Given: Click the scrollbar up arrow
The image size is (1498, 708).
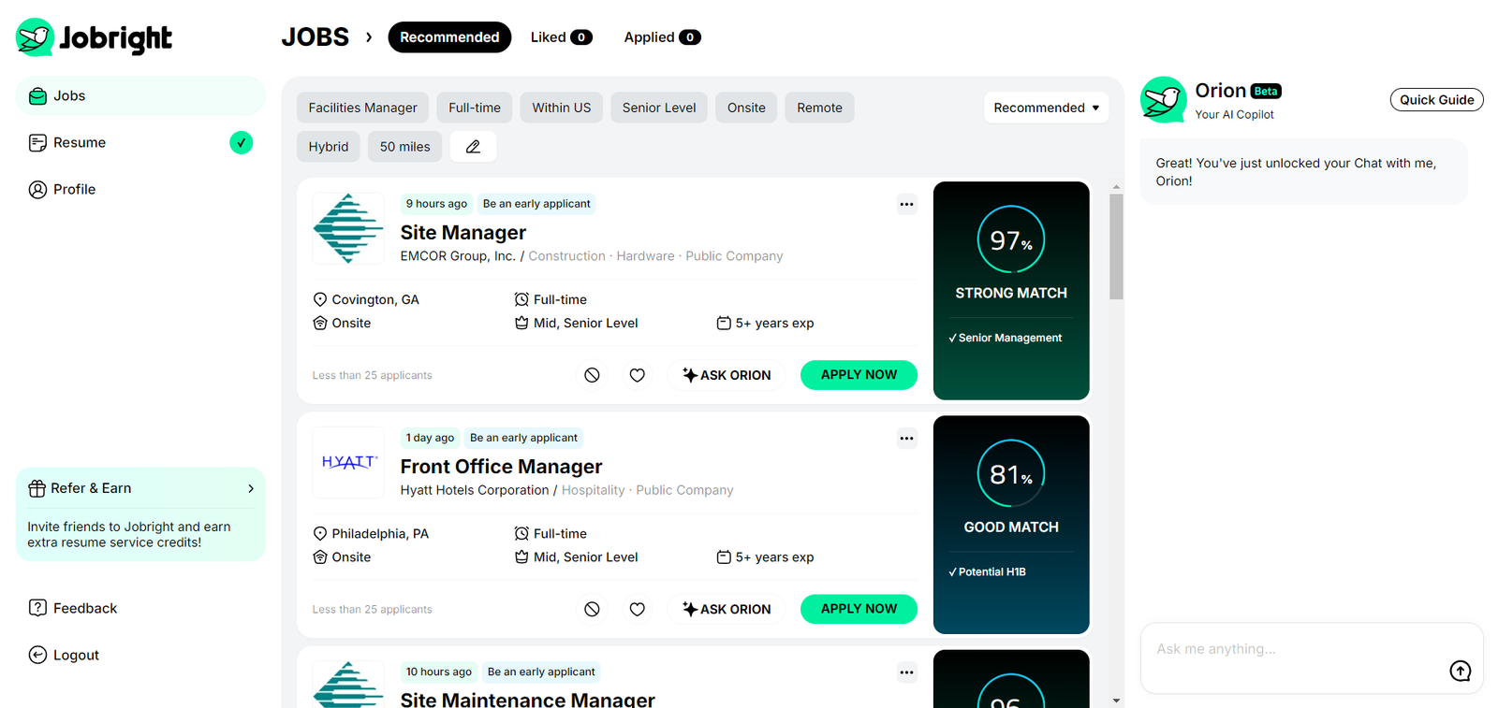Looking at the screenshot, I should coord(1116,187).
